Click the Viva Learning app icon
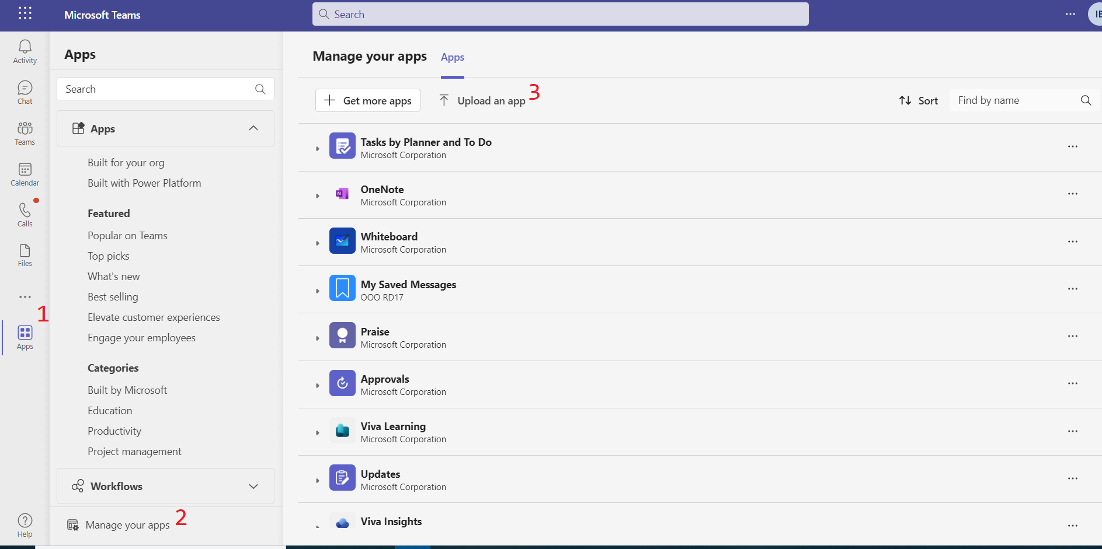1102x549 pixels. [342, 431]
